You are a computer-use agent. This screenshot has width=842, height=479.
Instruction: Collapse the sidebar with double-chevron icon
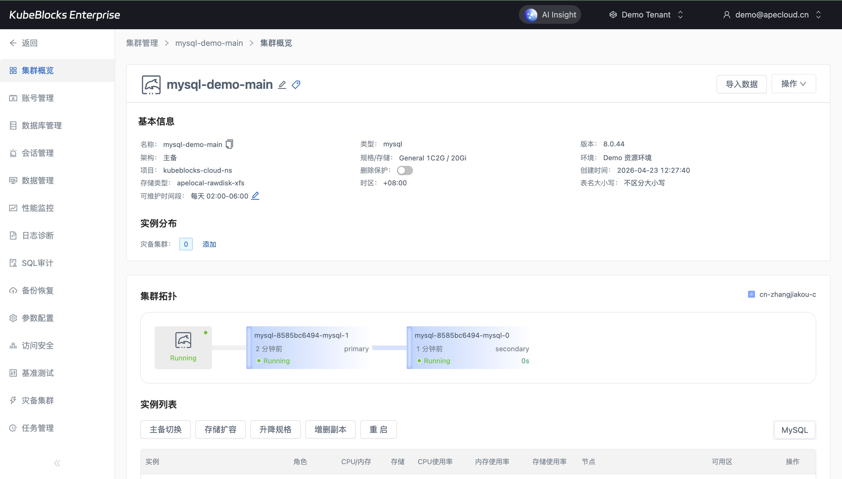coord(57,463)
